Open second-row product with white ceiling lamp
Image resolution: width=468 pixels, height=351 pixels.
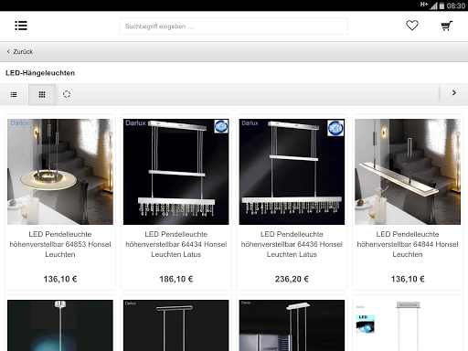click(x=408, y=325)
